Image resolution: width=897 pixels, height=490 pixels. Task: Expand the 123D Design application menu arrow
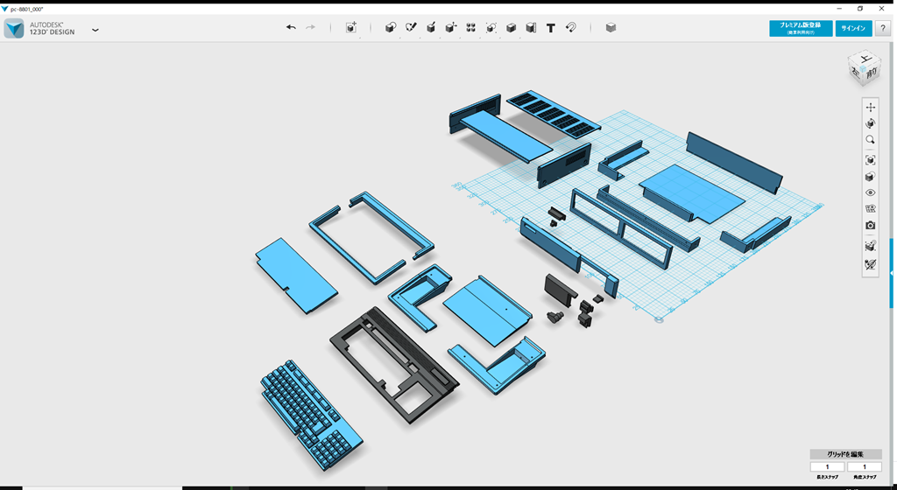point(95,30)
